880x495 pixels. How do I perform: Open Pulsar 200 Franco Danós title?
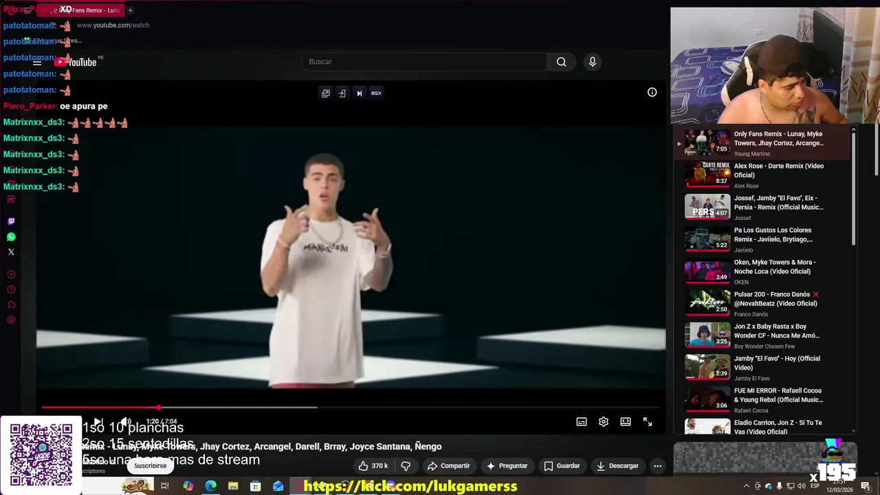pos(775,299)
